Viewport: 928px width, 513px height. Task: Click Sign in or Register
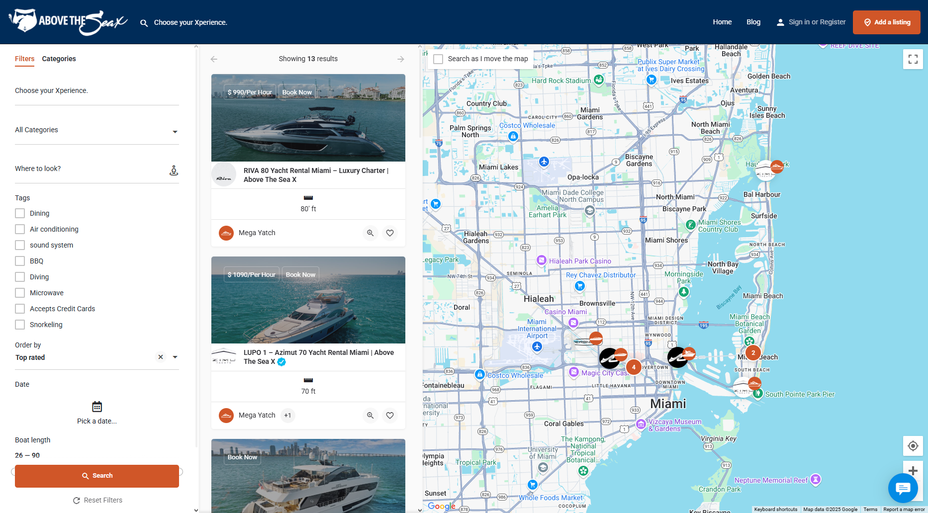(x=817, y=22)
